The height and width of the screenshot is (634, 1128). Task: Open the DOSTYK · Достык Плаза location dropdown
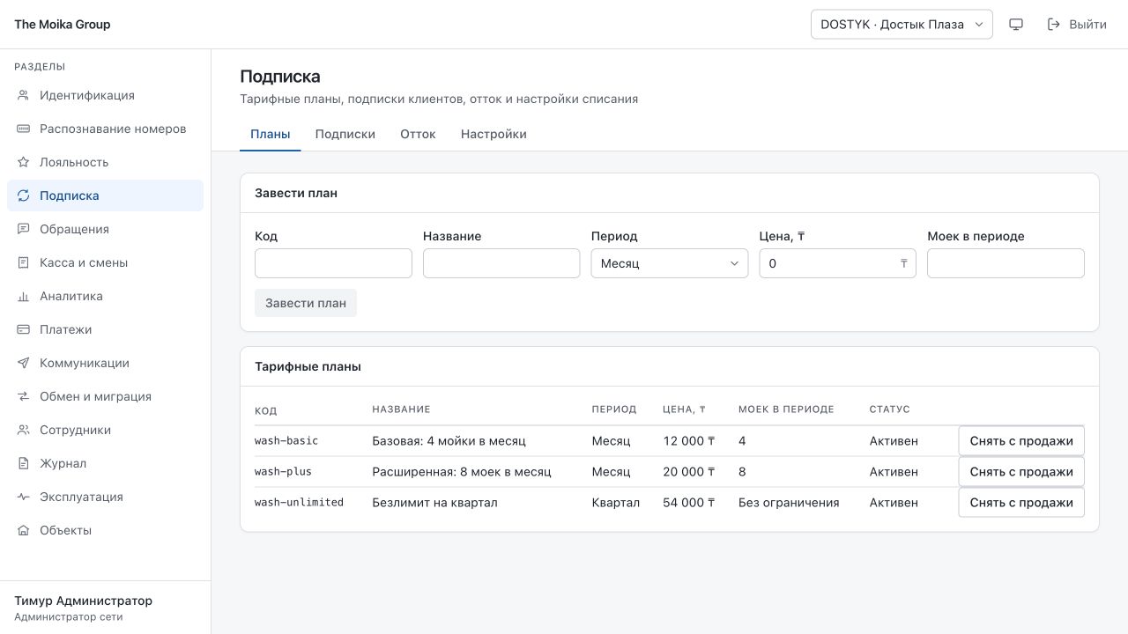tap(902, 25)
